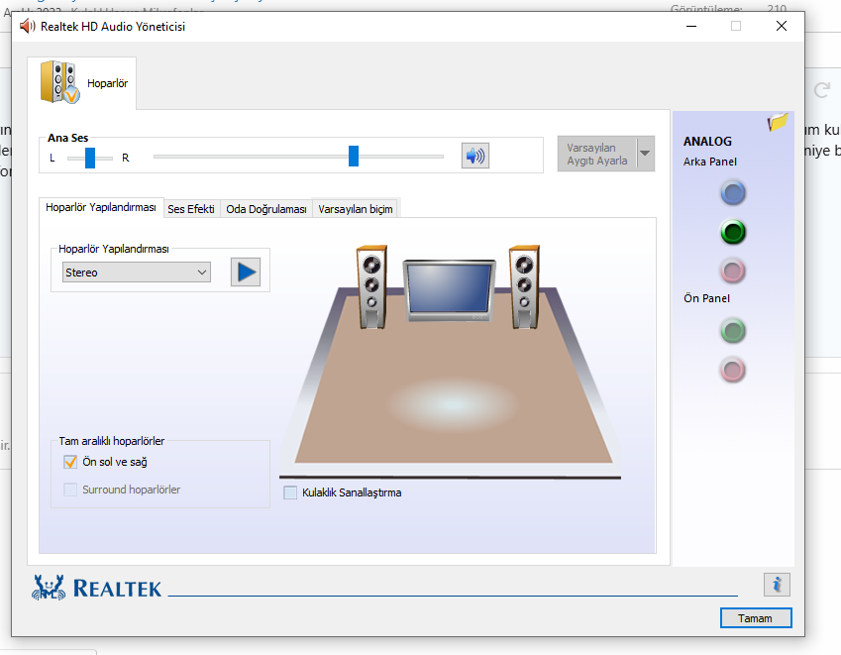
Task: Close the Realtek HD Audio window
Action: click(x=782, y=26)
